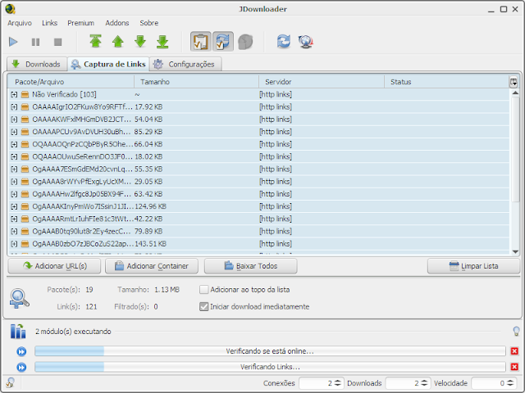Open the Addons menu
The height and width of the screenshot is (393, 525).
(x=117, y=23)
